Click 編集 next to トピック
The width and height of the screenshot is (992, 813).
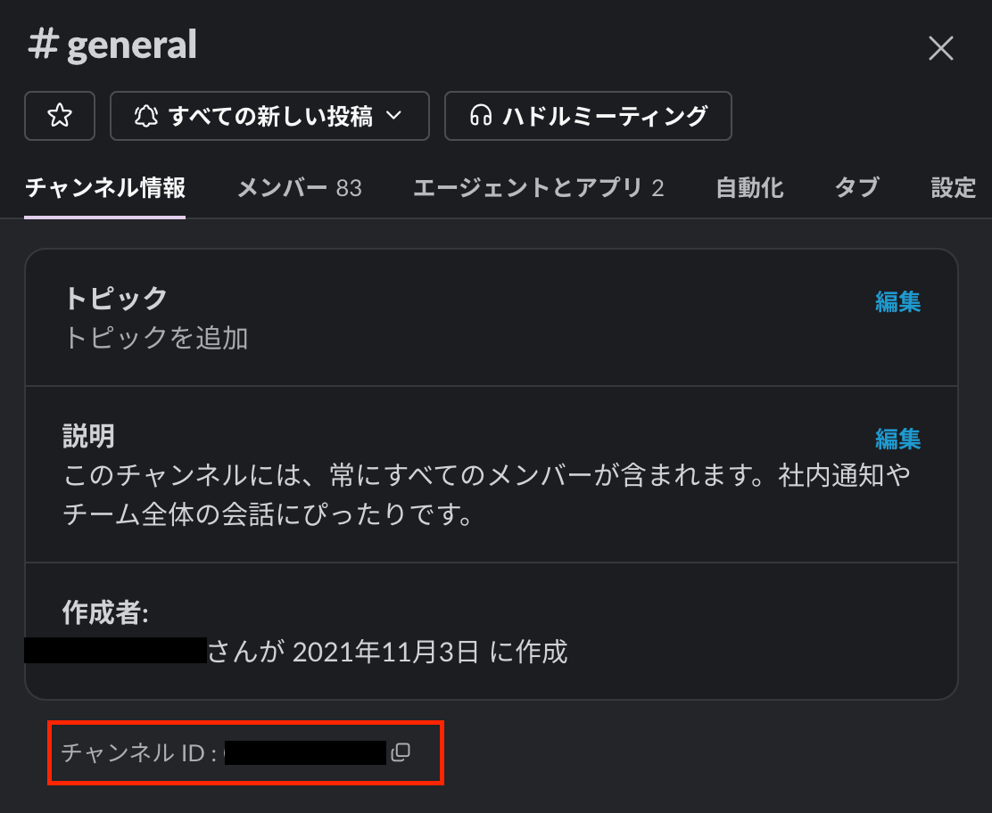pos(897,301)
